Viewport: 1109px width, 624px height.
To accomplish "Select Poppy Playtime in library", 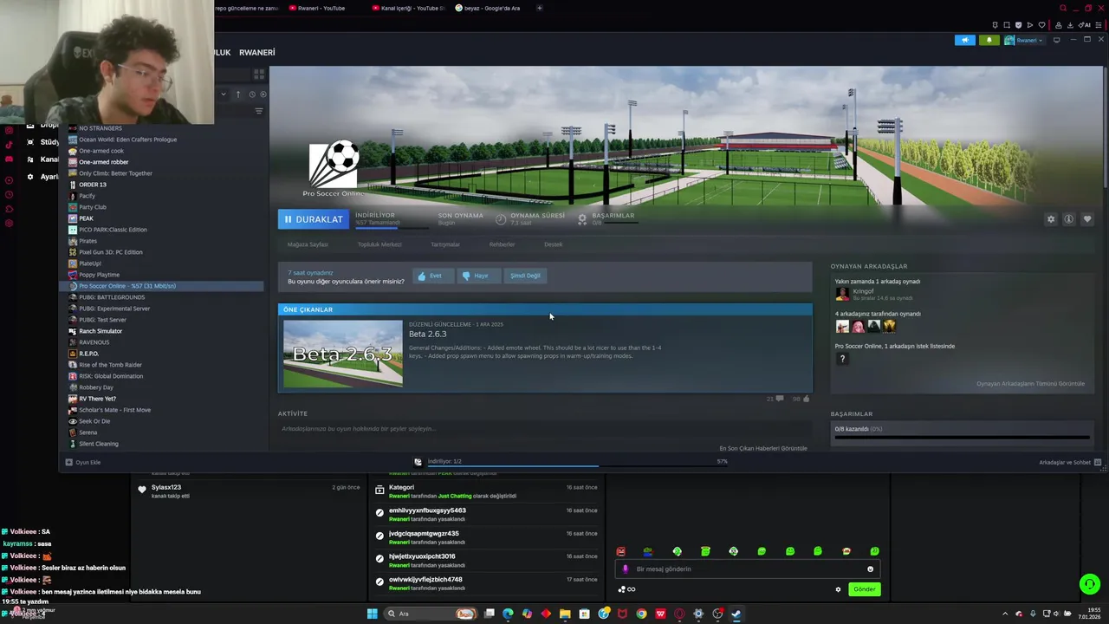I will tap(100, 275).
